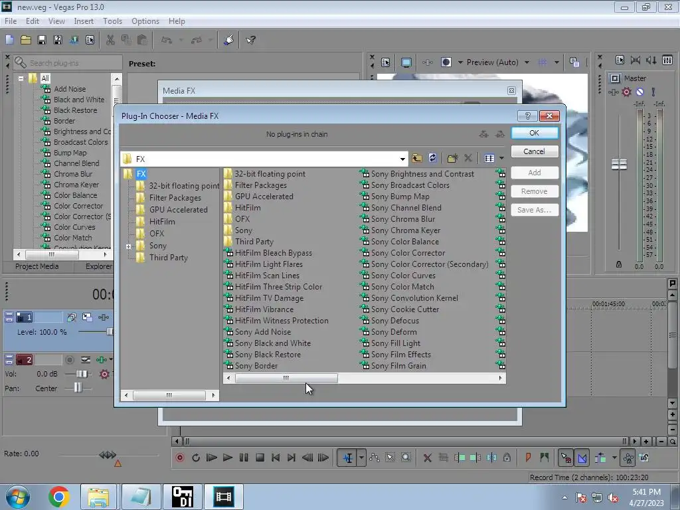680x510 pixels.
Task: Click the Master volume fader handle
Action: [x=619, y=165]
